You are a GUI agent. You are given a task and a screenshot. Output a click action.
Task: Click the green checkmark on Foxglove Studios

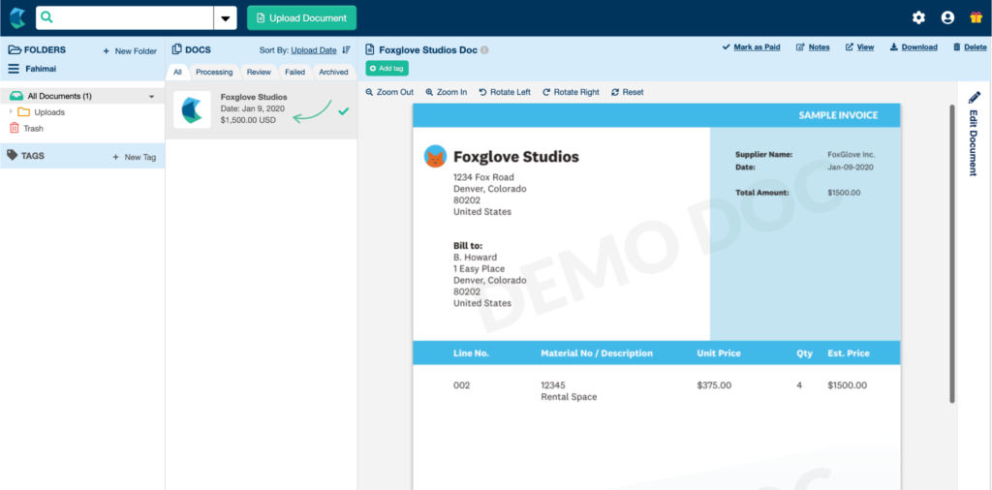[344, 110]
